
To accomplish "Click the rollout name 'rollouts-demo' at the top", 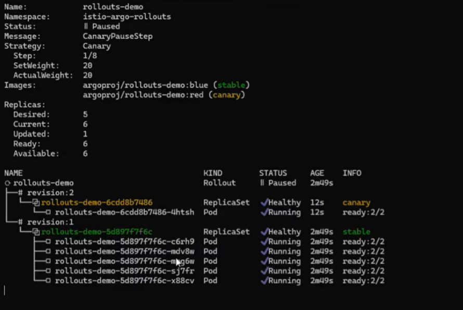I will click(x=113, y=7).
